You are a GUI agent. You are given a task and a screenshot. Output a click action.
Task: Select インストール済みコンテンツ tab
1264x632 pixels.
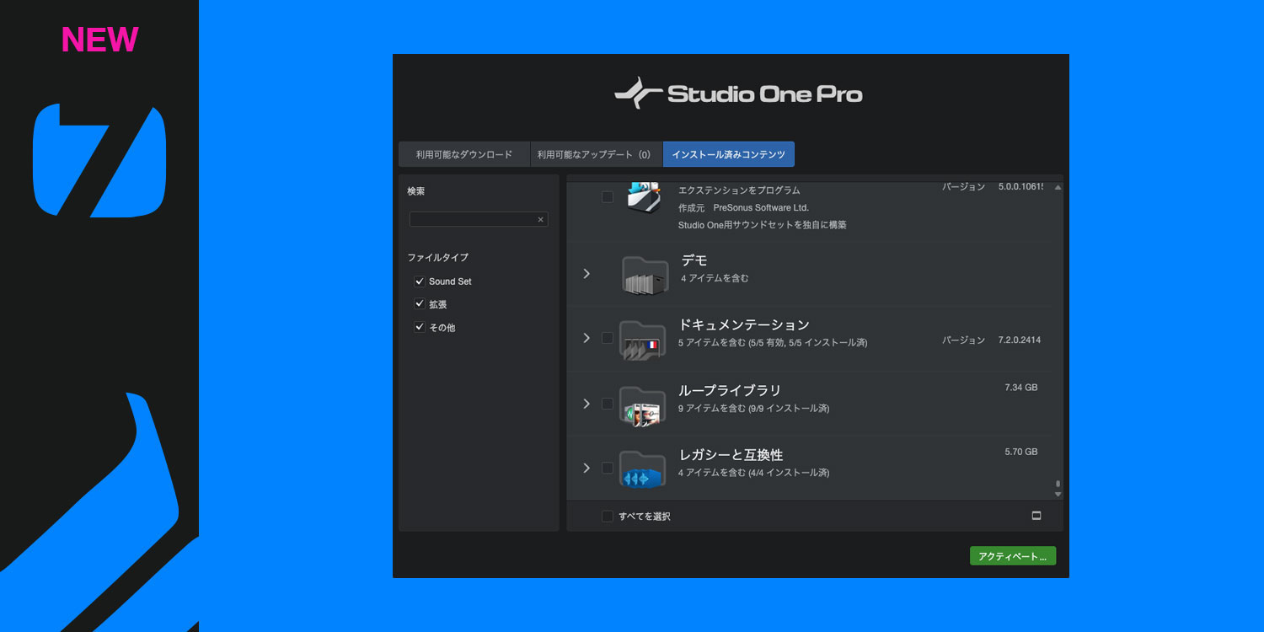[729, 154]
